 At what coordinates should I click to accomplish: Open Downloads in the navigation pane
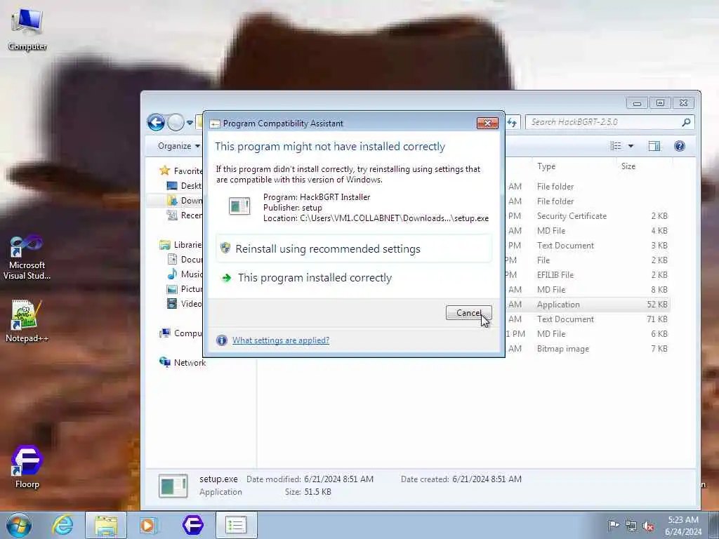tap(185, 200)
